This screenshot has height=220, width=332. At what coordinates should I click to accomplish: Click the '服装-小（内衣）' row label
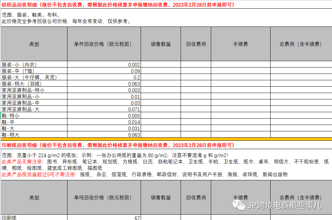19,64
